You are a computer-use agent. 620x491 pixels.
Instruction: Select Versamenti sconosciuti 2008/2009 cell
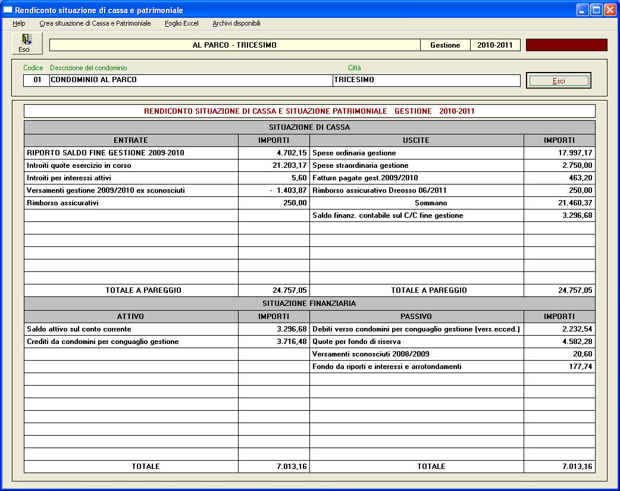[x=417, y=354]
